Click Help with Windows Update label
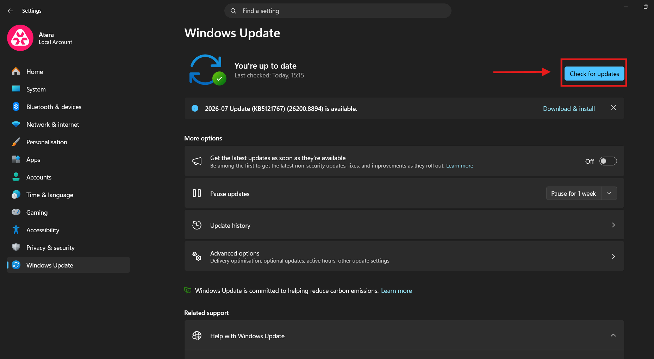 (247, 336)
